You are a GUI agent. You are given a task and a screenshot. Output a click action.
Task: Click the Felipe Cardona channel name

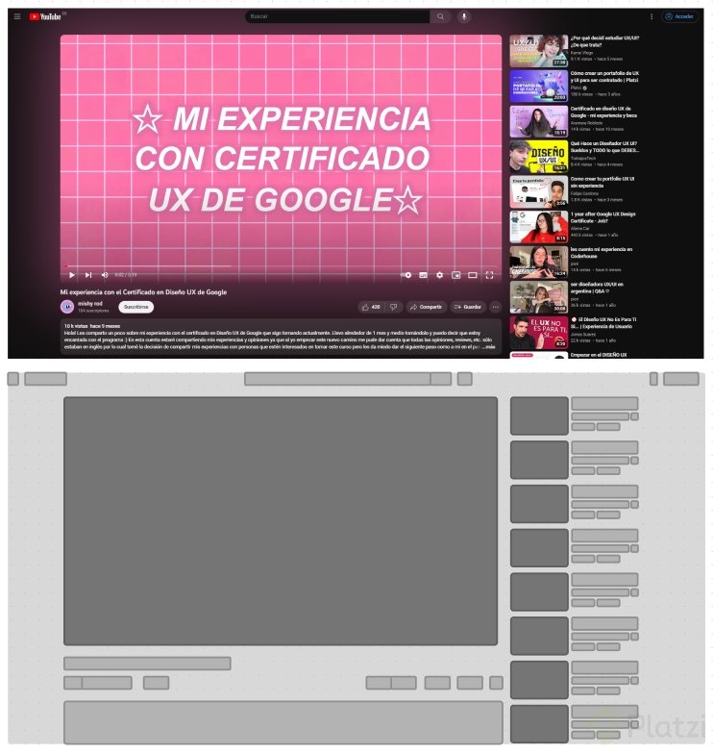tap(584, 193)
